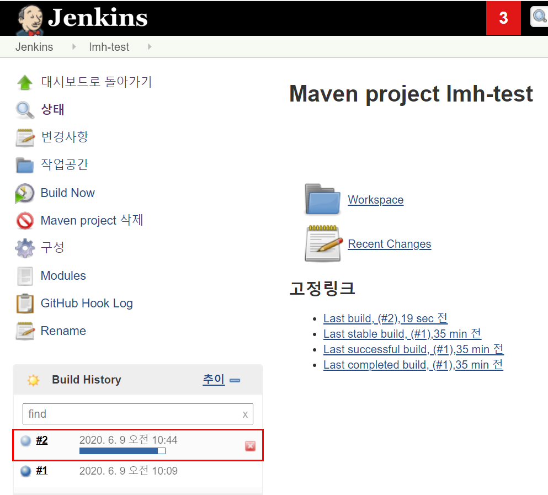This screenshot has height=495, width=548.
Task: Click build #2 progress bar
Action: [x=123, y=451]
